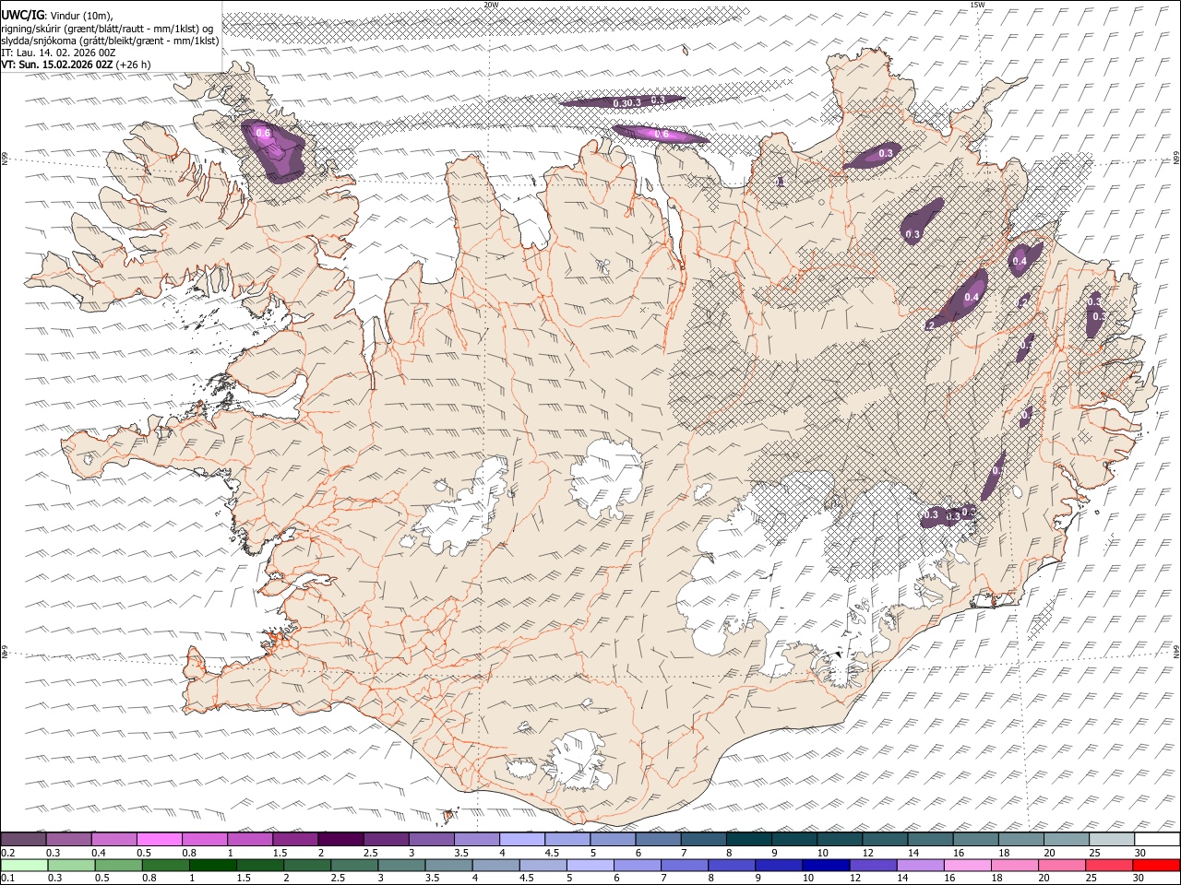This screenshot has width=1181, height=885.
Task: Click the '20W' longitude label
Action: click(491, 5)
